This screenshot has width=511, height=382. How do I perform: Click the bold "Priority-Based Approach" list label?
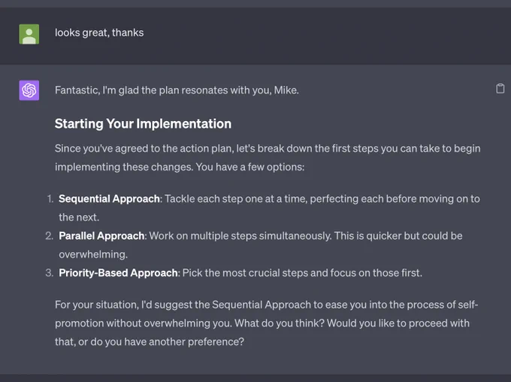(118, 273)
